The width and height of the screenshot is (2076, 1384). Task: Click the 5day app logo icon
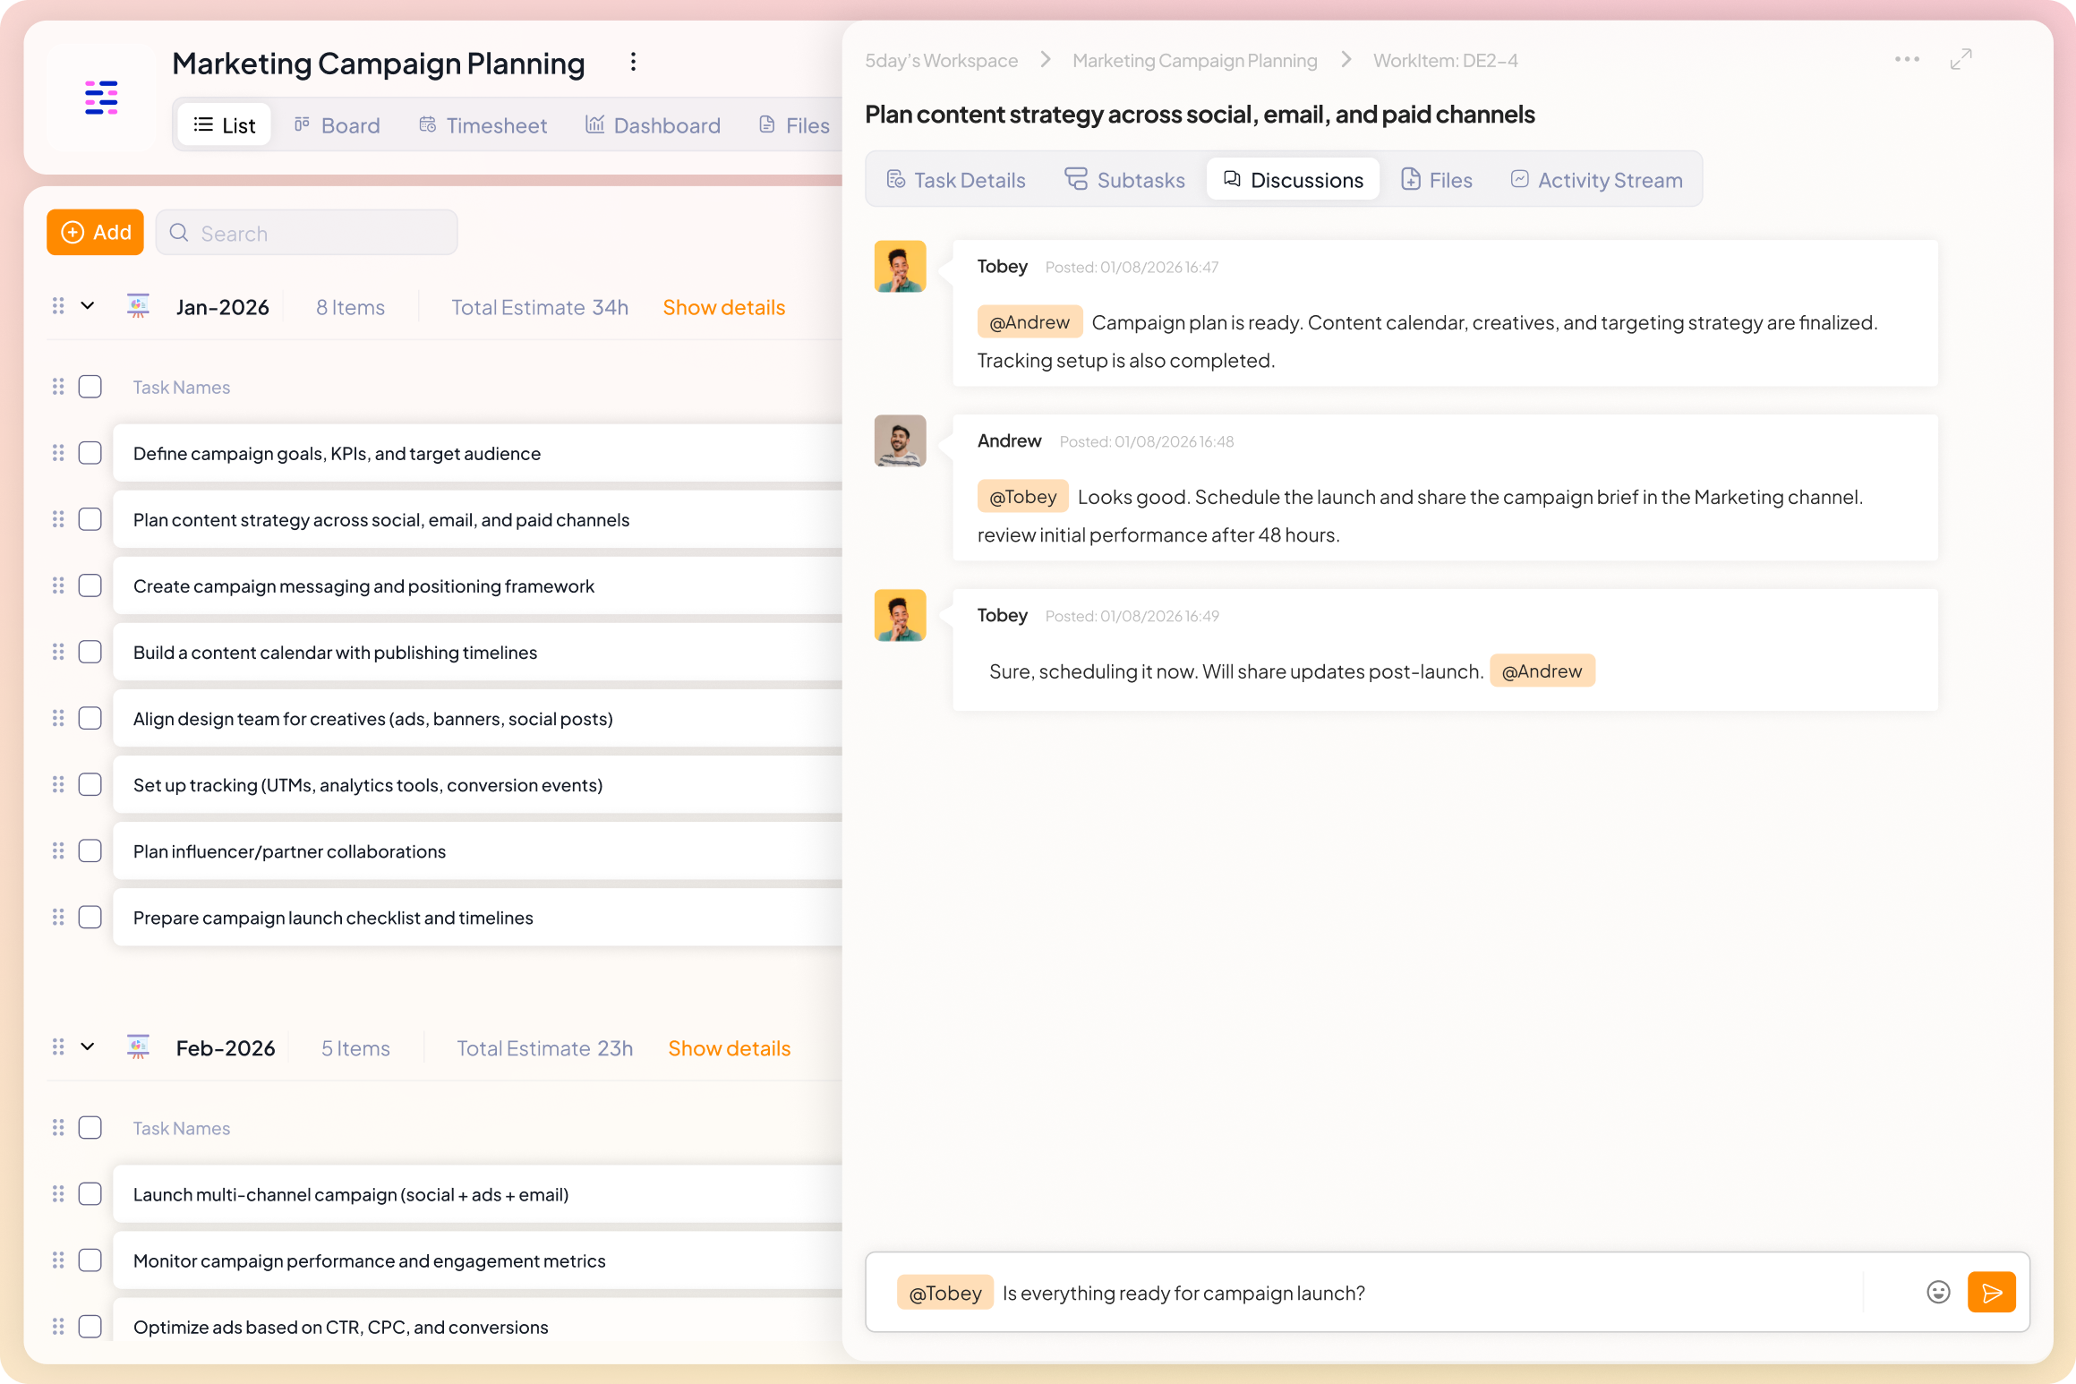click(101, 98)
